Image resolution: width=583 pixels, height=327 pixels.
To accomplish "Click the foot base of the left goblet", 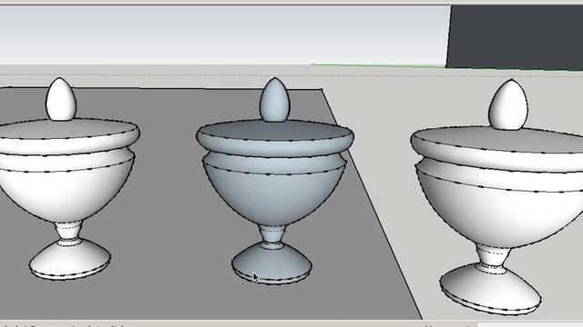I will click(x=70, y=259).
